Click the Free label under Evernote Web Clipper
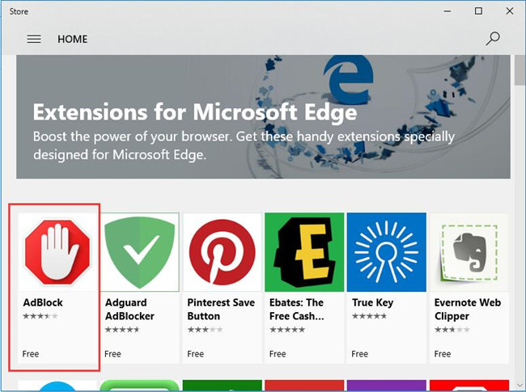 pyautogui.click(x=443, y=354)
